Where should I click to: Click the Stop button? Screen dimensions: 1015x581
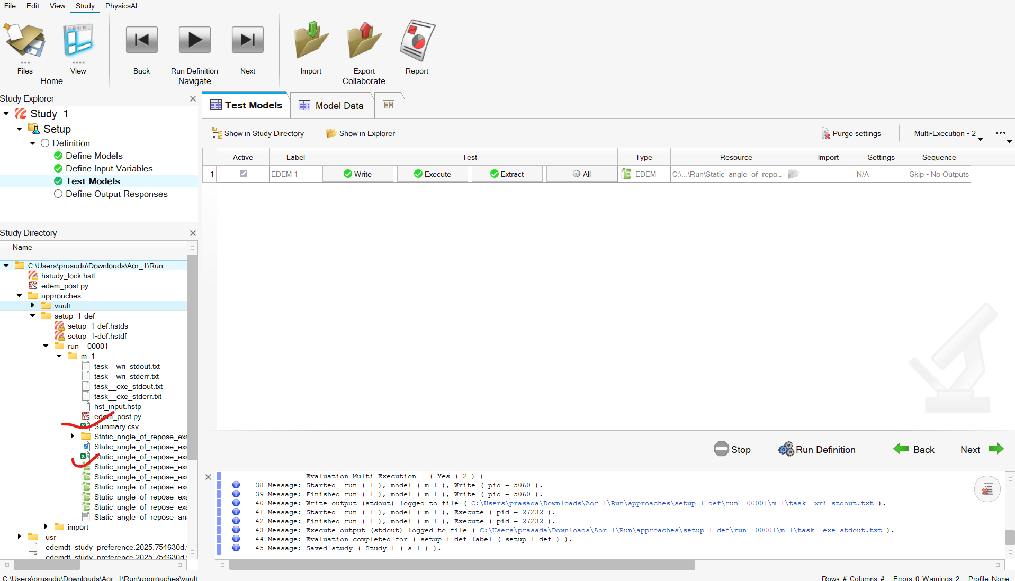pyautogui.click(x=732, y=449)
